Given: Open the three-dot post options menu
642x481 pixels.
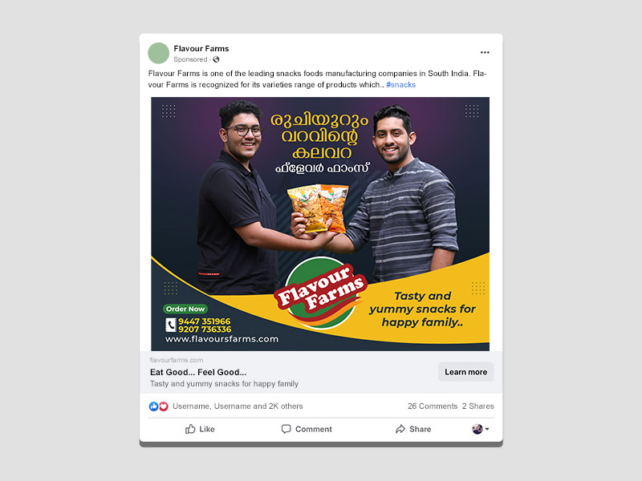Looking at the screenshot, I should (485, 52).
